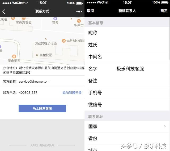This screenshot has height=151, width=170.
Task: Click 添加到通讯录 link
Action: [72, 93]
